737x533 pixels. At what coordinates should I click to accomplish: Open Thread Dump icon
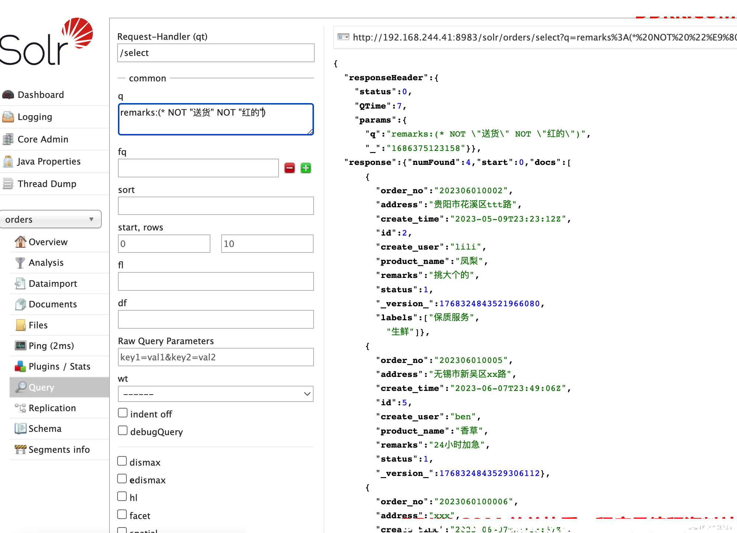point(8,184)
